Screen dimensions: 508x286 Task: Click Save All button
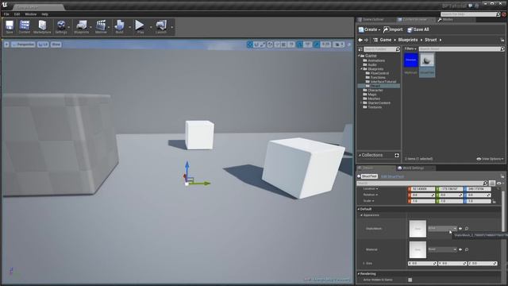click(x=418, y=29)
